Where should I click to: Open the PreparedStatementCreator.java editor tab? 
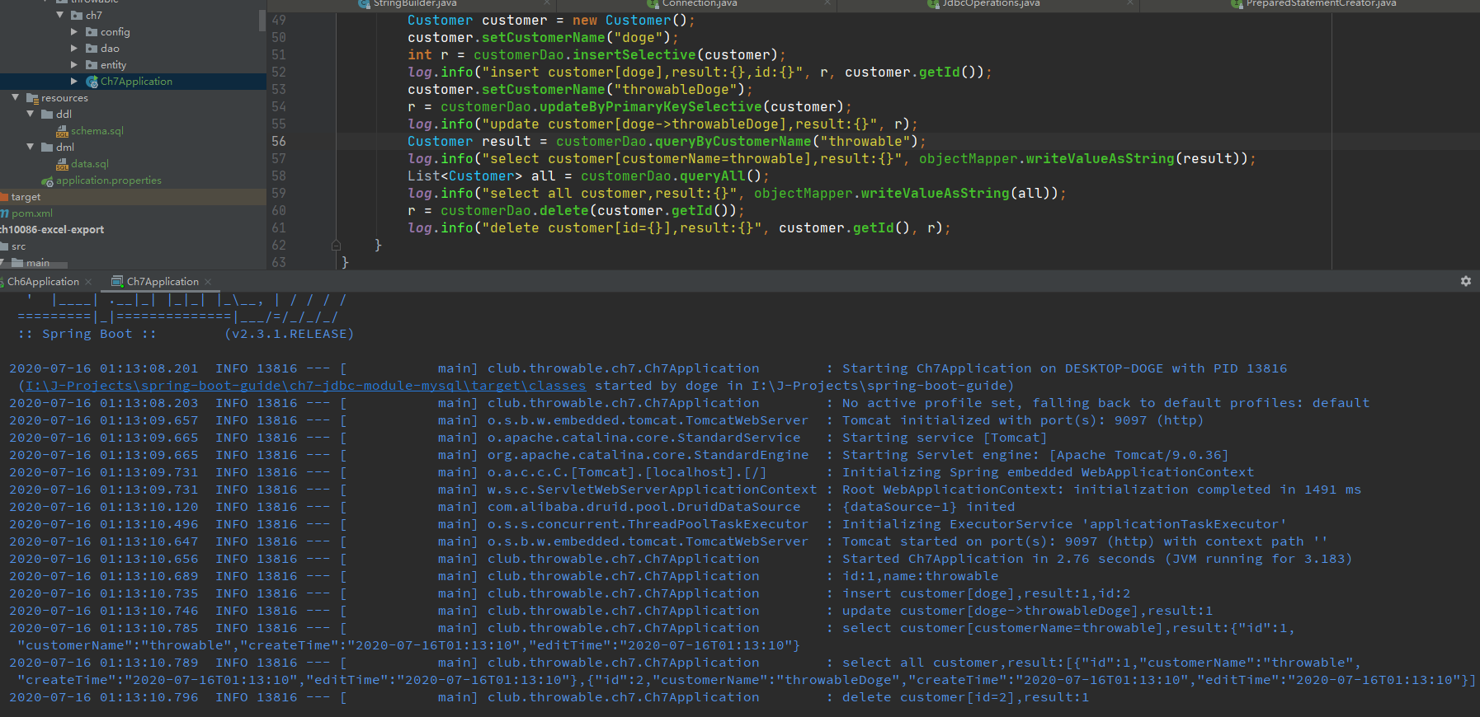click(1321, 3)
